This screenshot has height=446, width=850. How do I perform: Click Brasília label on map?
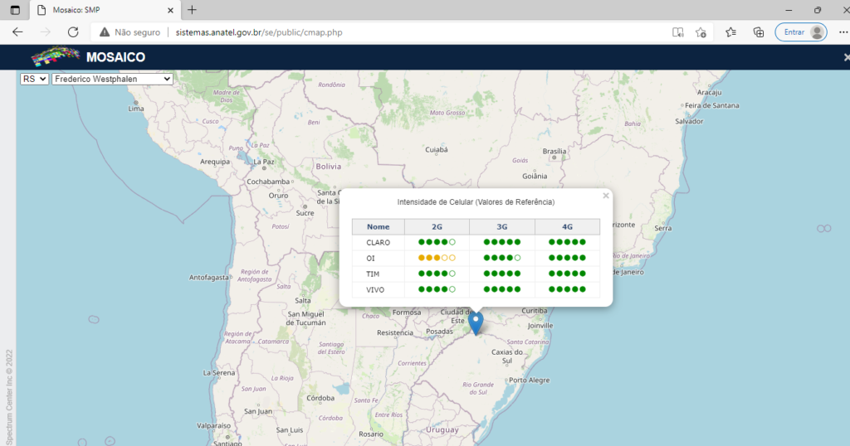click(x=554, y=151)
